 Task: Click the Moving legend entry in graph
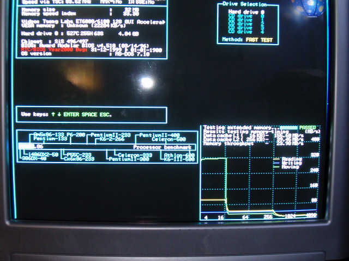pyautogui.click(x=290, y=167)
